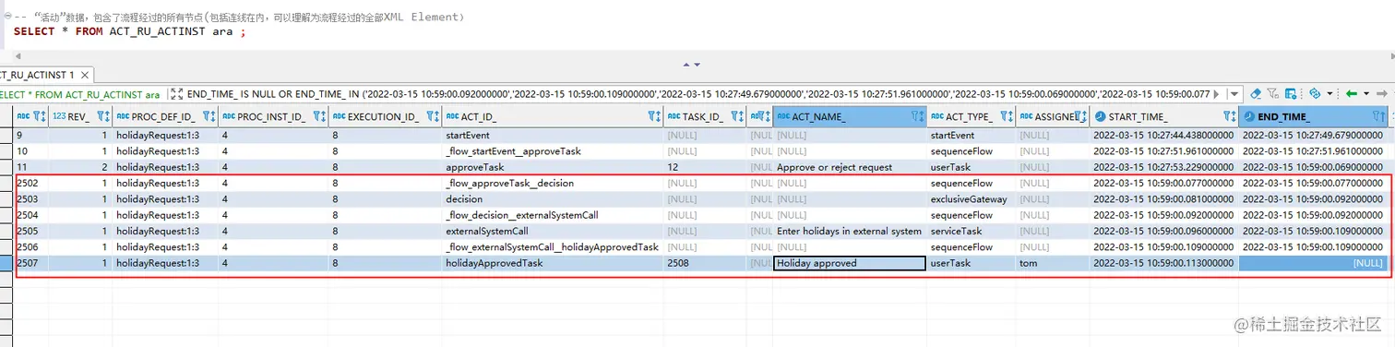Select END_TIME_ cell 2022-03-15 10:59:00.069000000
This screenshot has height=347, width=1395.
click(x=1314, y=167)
